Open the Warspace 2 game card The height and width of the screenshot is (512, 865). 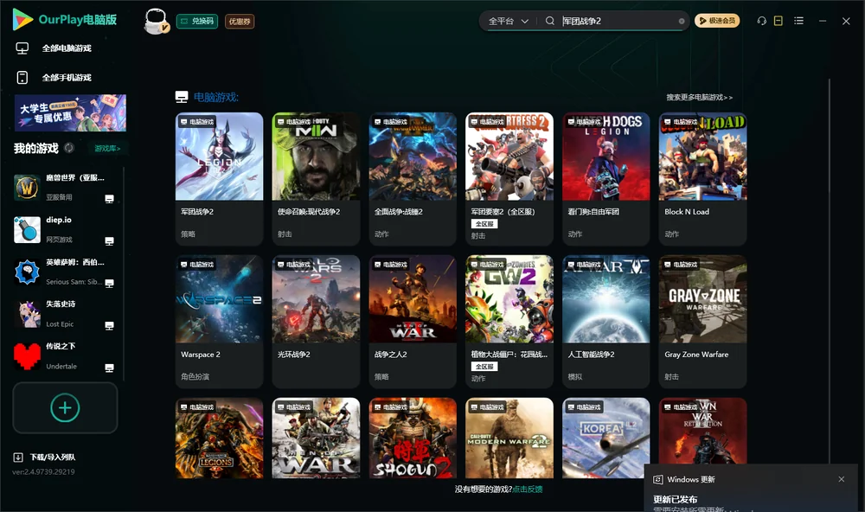coord(219,322)
